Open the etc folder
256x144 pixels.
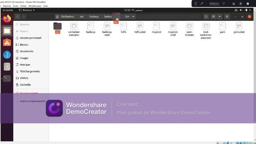(x=58, y=28)
